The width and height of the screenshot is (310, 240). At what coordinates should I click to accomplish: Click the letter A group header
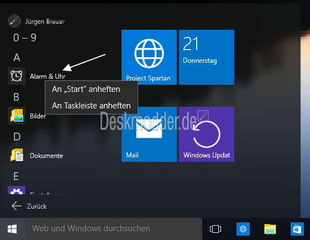click(x=17, y=57)
